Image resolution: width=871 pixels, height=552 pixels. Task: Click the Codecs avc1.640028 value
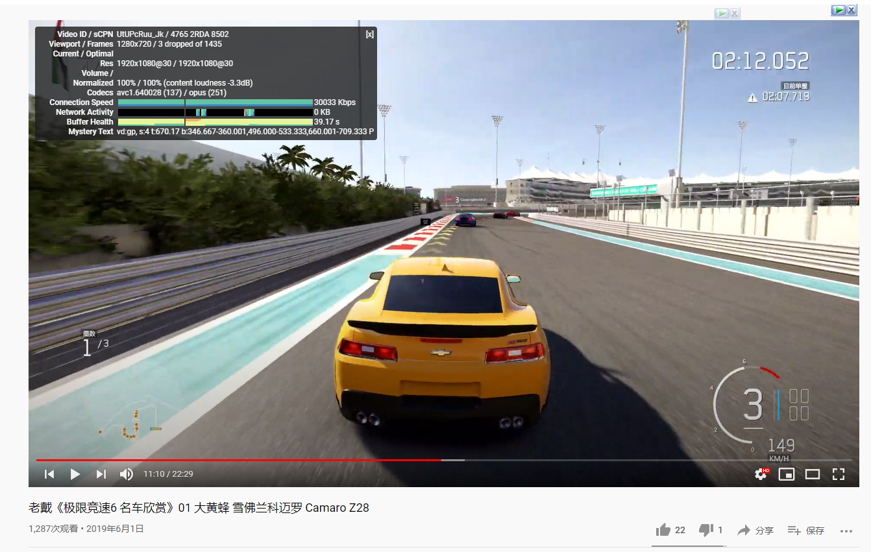[171, 93]
